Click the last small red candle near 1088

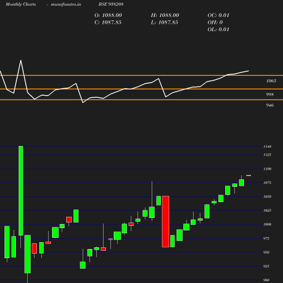tap(248, 175)
